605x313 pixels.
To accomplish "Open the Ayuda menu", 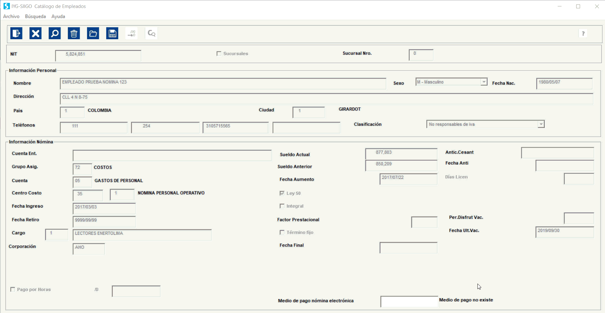I will click(58, 16).
